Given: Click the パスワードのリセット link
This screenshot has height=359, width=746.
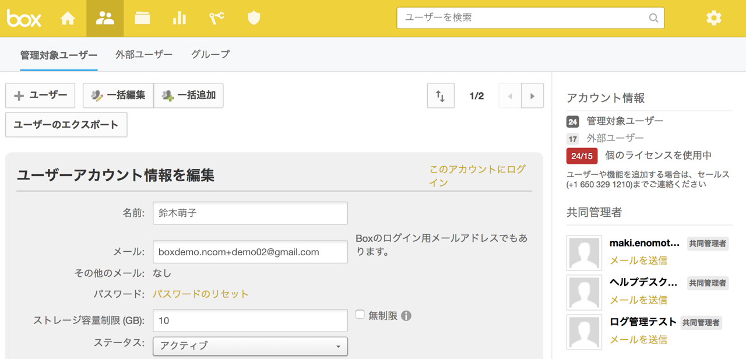Looking at the screenshot, I should (x=200, y=294).
